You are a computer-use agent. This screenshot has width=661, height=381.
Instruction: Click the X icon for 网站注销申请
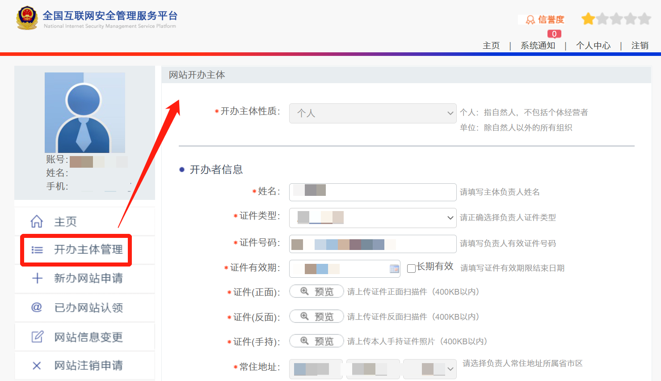point(37,366)
